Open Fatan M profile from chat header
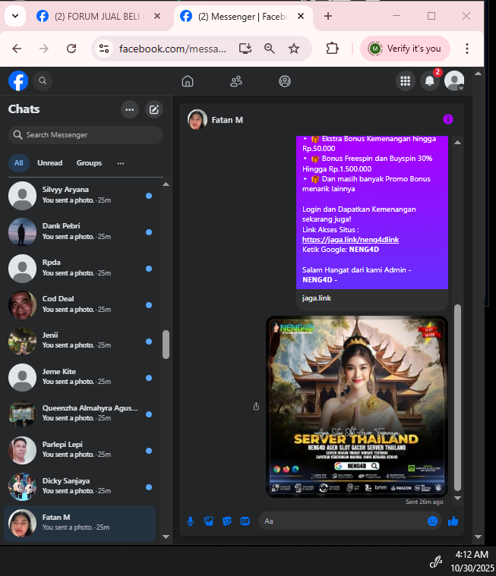This screenshot has height=576, width=496. click(216, 120)
